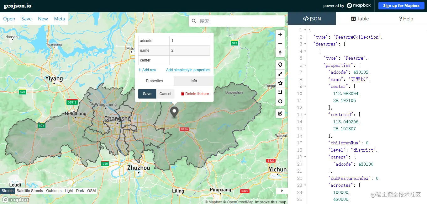
Task: Select the Draw Rectangle tool
Action: [x=280, y=92]
